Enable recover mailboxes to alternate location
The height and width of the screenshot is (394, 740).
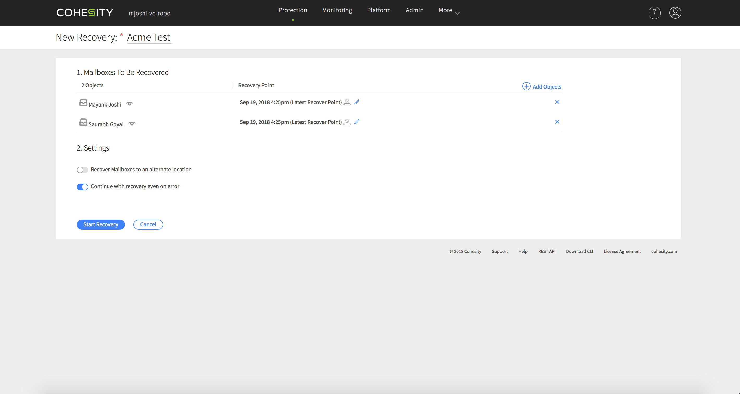click(82, 170)
